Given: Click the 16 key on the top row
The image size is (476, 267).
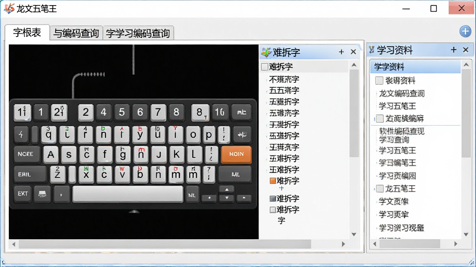Looking at the screenshot, I should coord(219,112).
